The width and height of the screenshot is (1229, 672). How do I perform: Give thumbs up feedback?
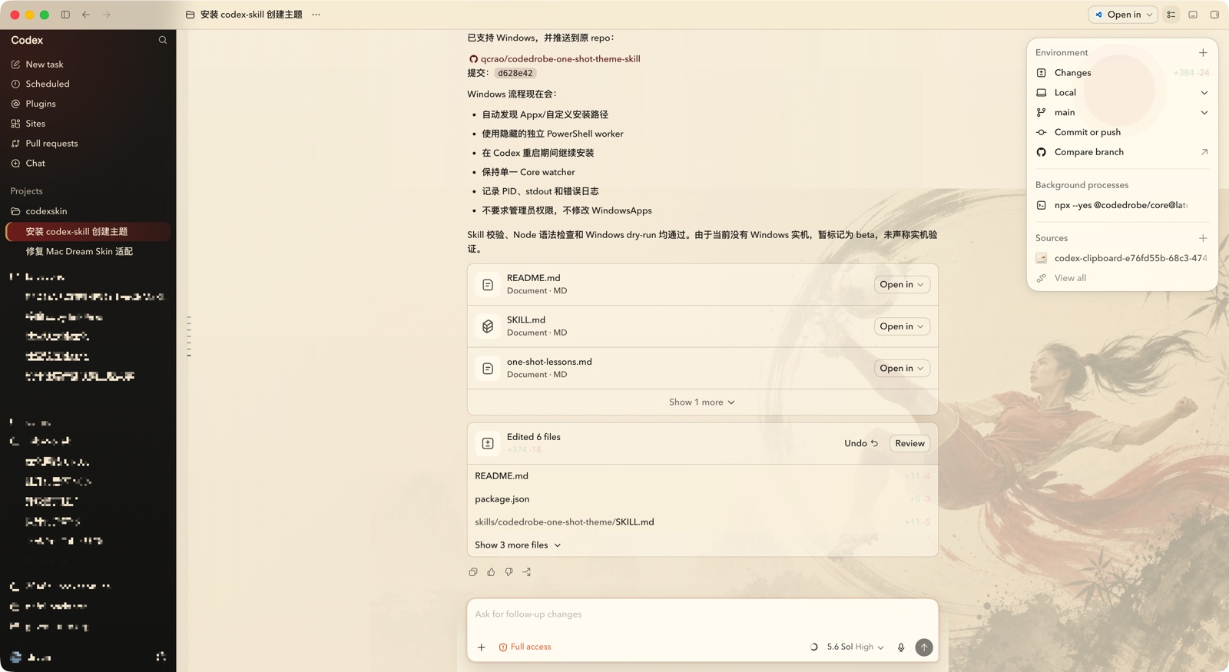click(491, 572)
